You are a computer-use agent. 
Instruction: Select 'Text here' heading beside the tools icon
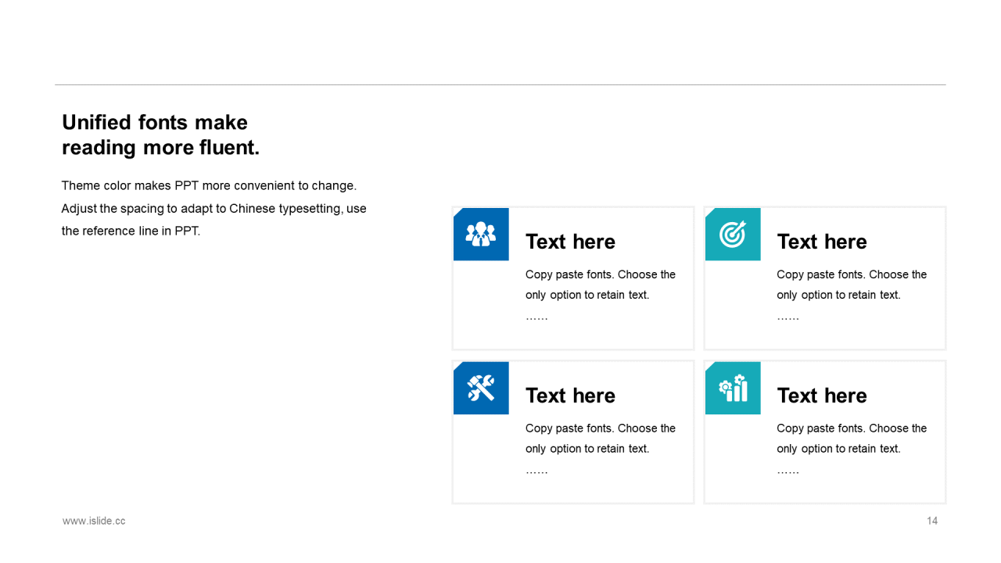tap(570, 396)
